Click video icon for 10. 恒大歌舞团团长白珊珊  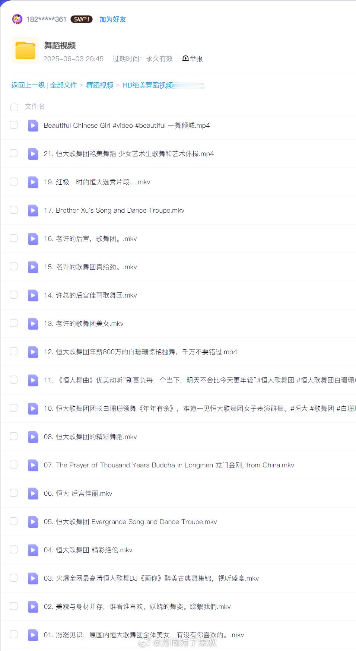[33, 409]
